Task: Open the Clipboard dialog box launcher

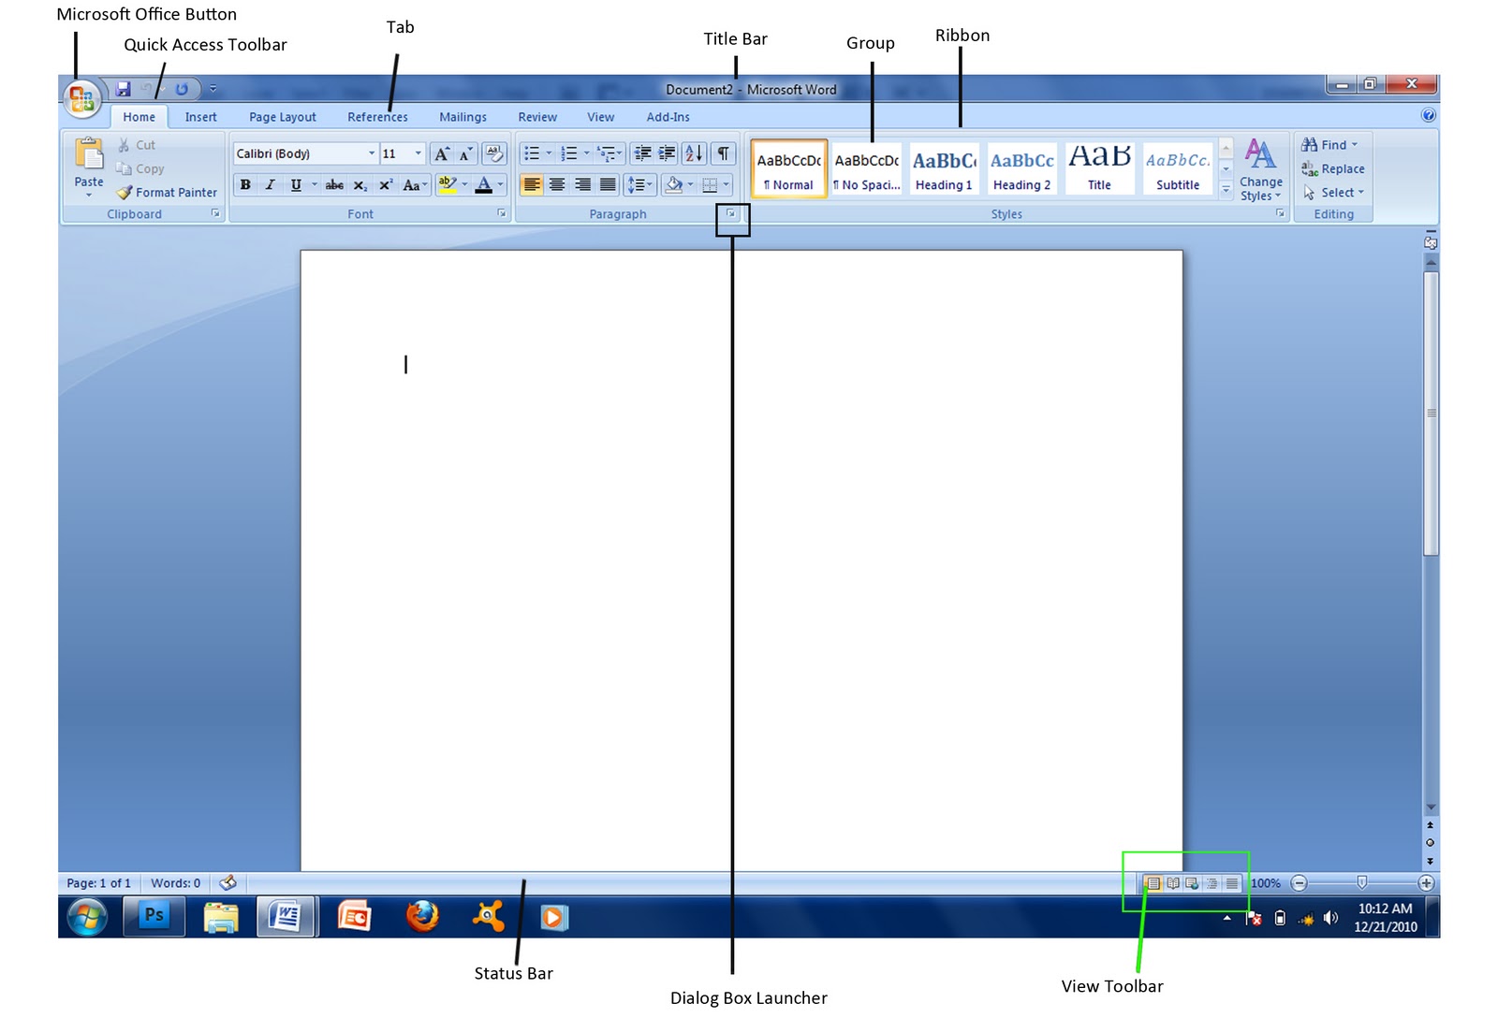Action: click(x=216, y=213)
